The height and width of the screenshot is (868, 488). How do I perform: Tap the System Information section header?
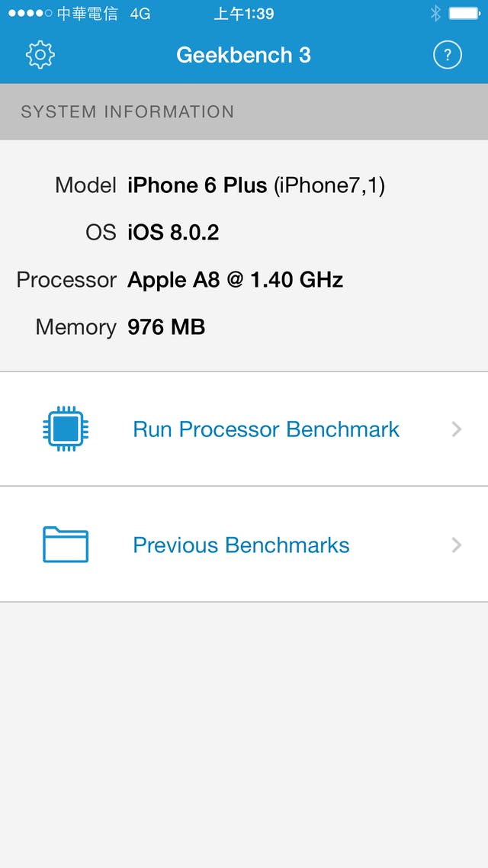coord(127,112)
